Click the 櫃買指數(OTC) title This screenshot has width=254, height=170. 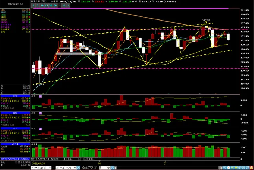[x=39, y=1]
